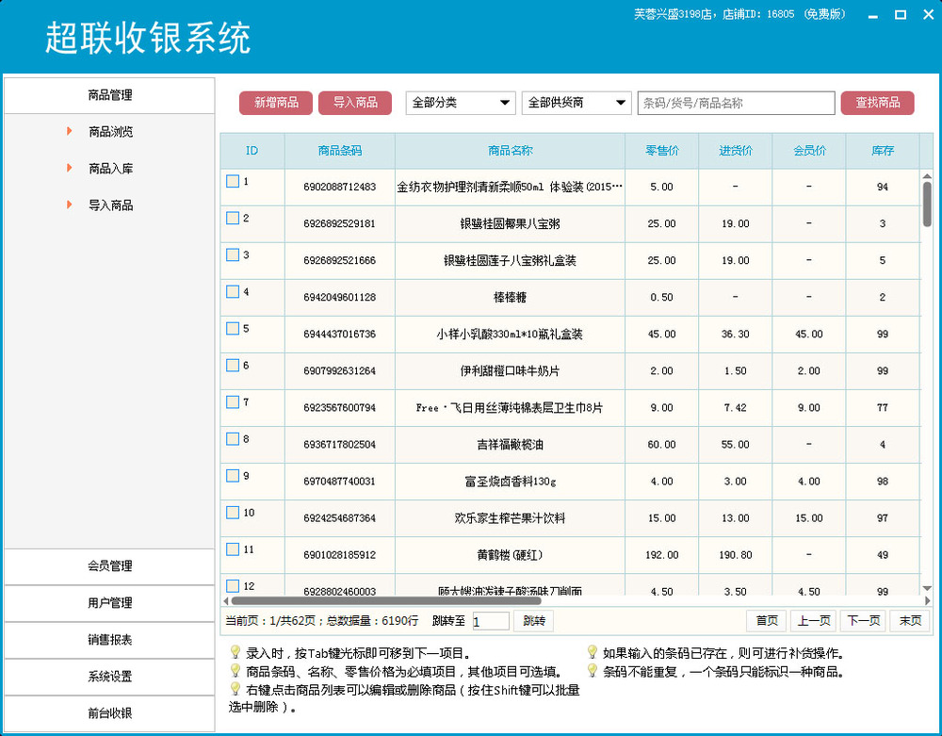
Task: Select the purchase price 36.30 cell
Action: point(736,334)
